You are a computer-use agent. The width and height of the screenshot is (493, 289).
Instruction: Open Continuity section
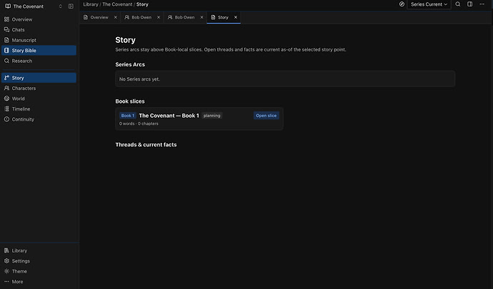(39, 119)
